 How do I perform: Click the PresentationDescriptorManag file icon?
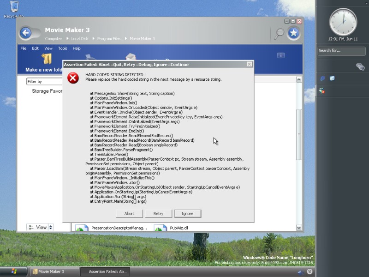[x=82, y=228]
